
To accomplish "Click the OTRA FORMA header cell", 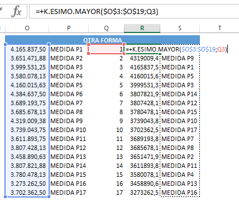I will point(102,40).
